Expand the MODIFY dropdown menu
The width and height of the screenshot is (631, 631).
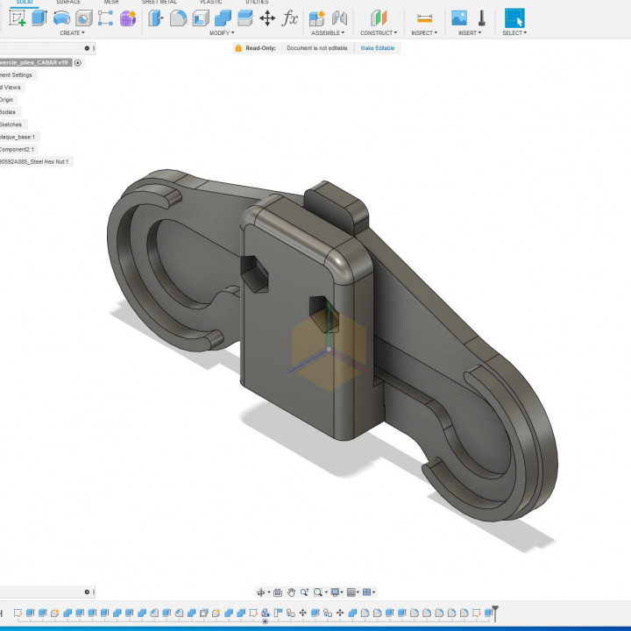(221, 33)
